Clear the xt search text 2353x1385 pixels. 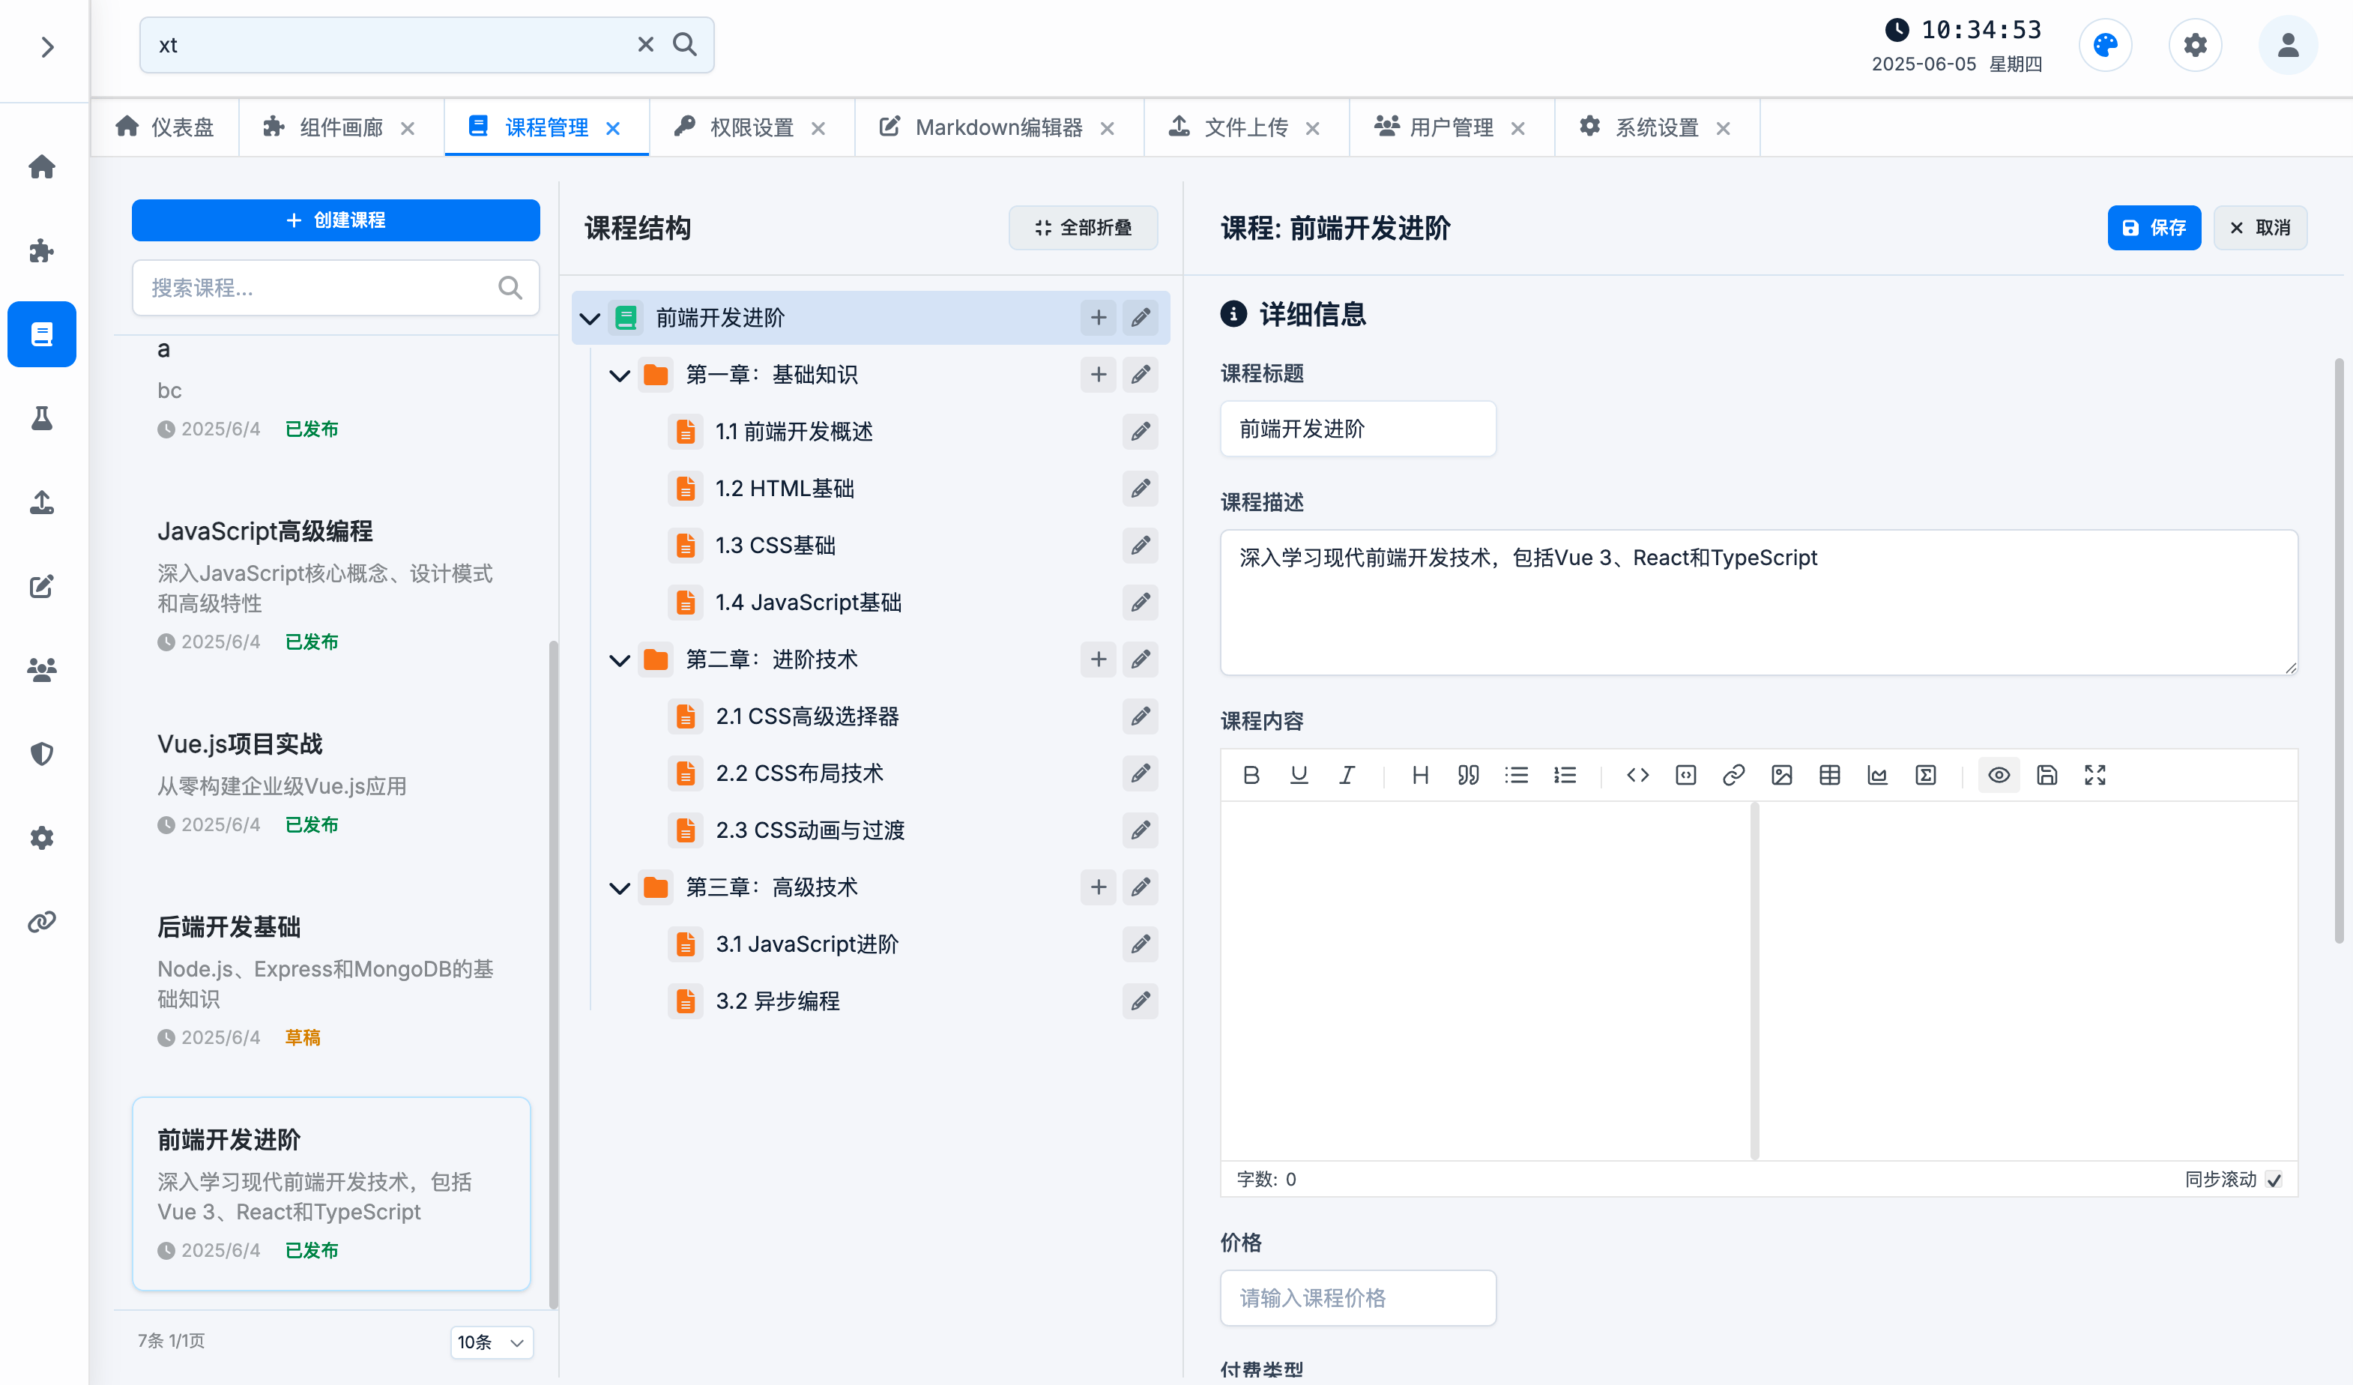(x=645, y=45)
